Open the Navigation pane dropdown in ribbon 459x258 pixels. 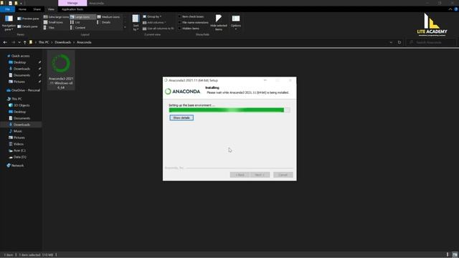point(9,23)
